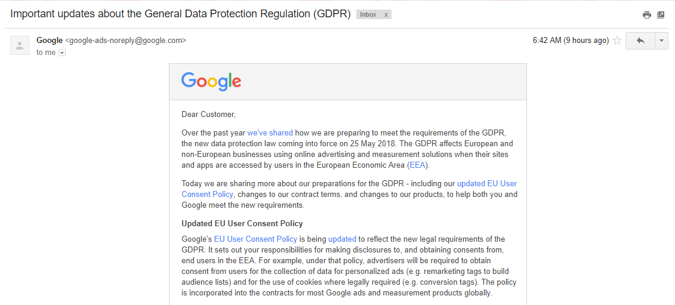
Task: Star this email from Google
Action: [617, 41]
